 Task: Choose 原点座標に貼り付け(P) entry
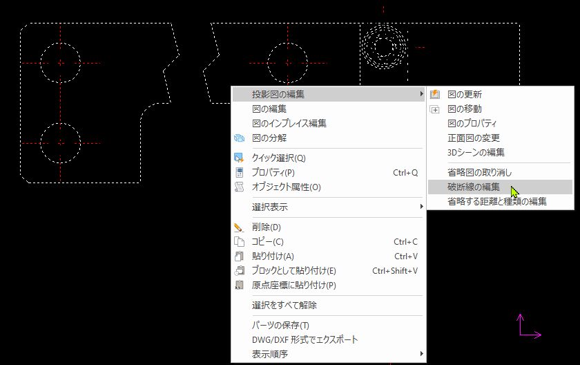[329, 285]
